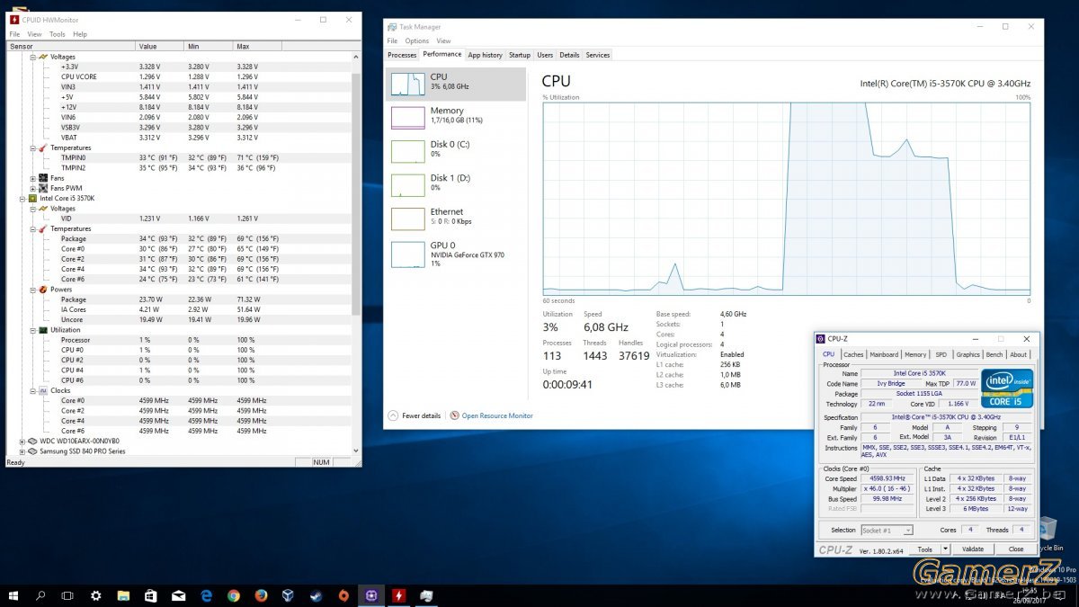Open Task View from the taskbar
The width and height of the screenshot is (1079, 607).
(x=67, y=595)
